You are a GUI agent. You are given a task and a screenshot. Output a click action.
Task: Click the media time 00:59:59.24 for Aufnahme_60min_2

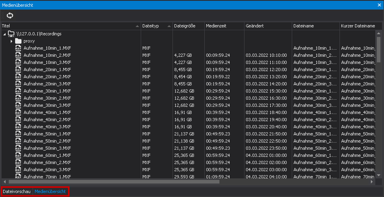click(x=218, y=163)
